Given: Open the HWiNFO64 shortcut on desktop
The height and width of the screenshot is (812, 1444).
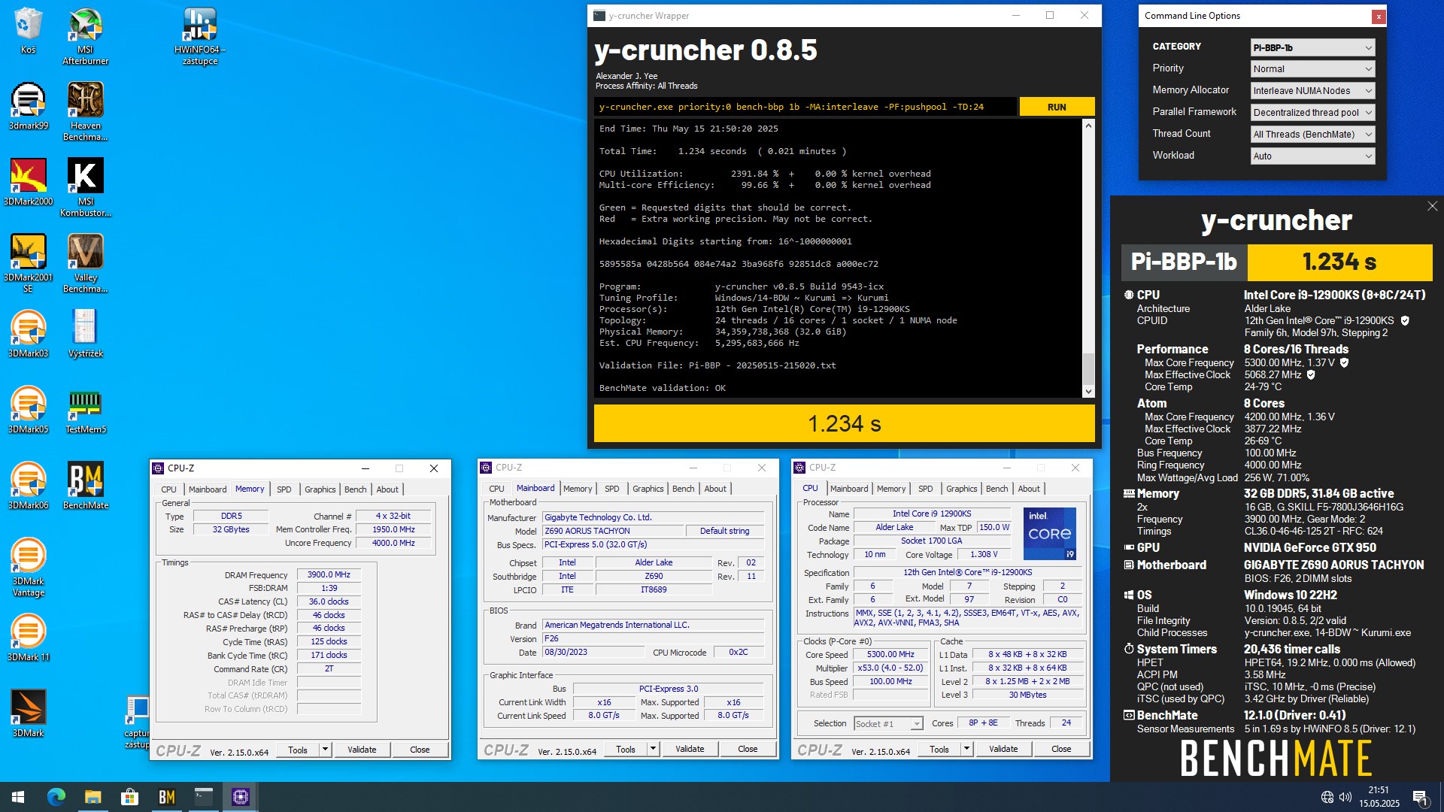Looking at the screenshot, I should [x=200, y=35].
